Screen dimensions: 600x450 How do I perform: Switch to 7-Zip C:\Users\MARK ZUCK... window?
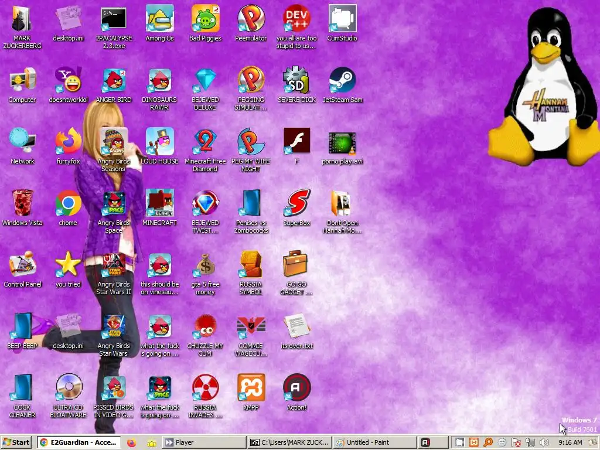pyautogui.click(x=289, y=442)
